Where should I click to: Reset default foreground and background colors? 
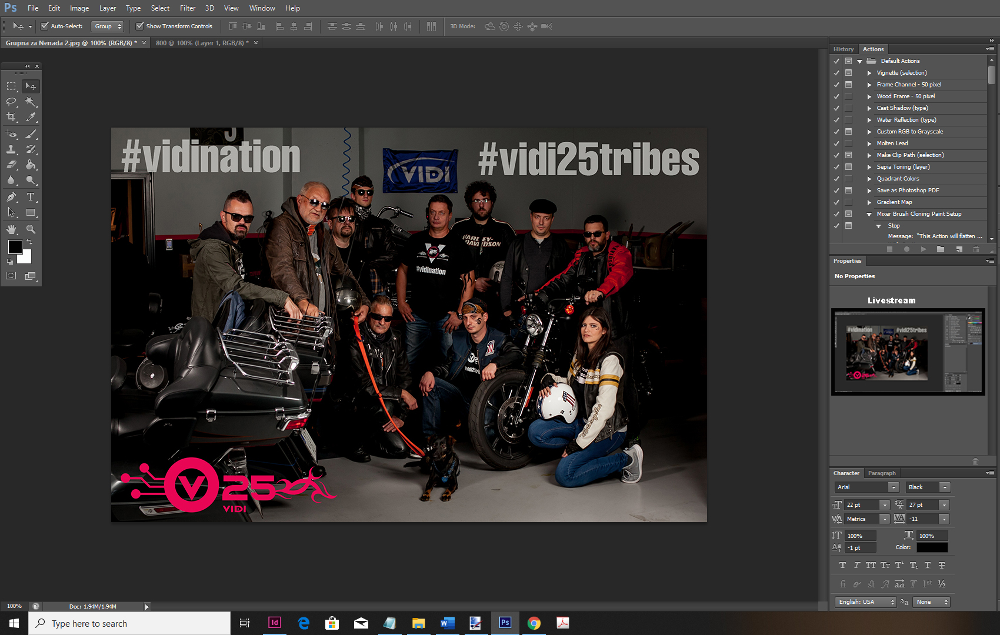(x=10, y=262)
